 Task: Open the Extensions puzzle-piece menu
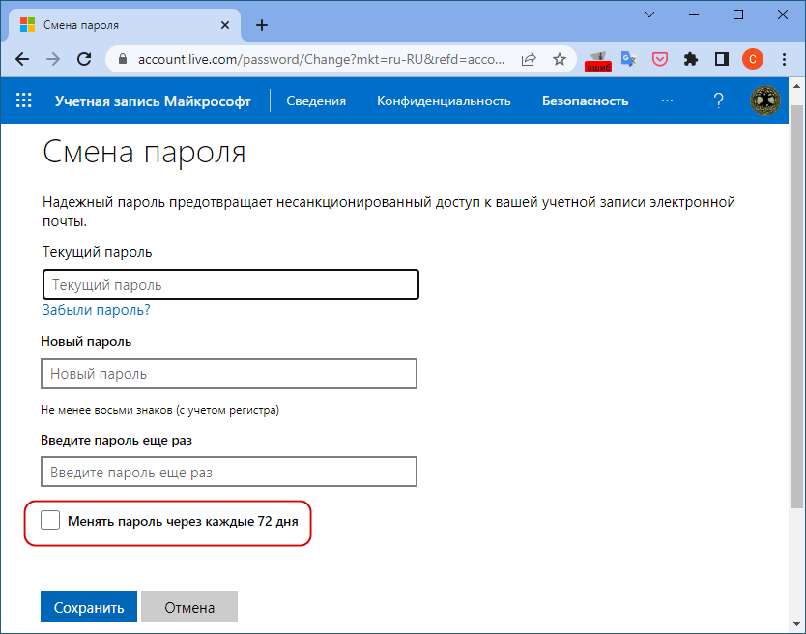coord(691,59)
